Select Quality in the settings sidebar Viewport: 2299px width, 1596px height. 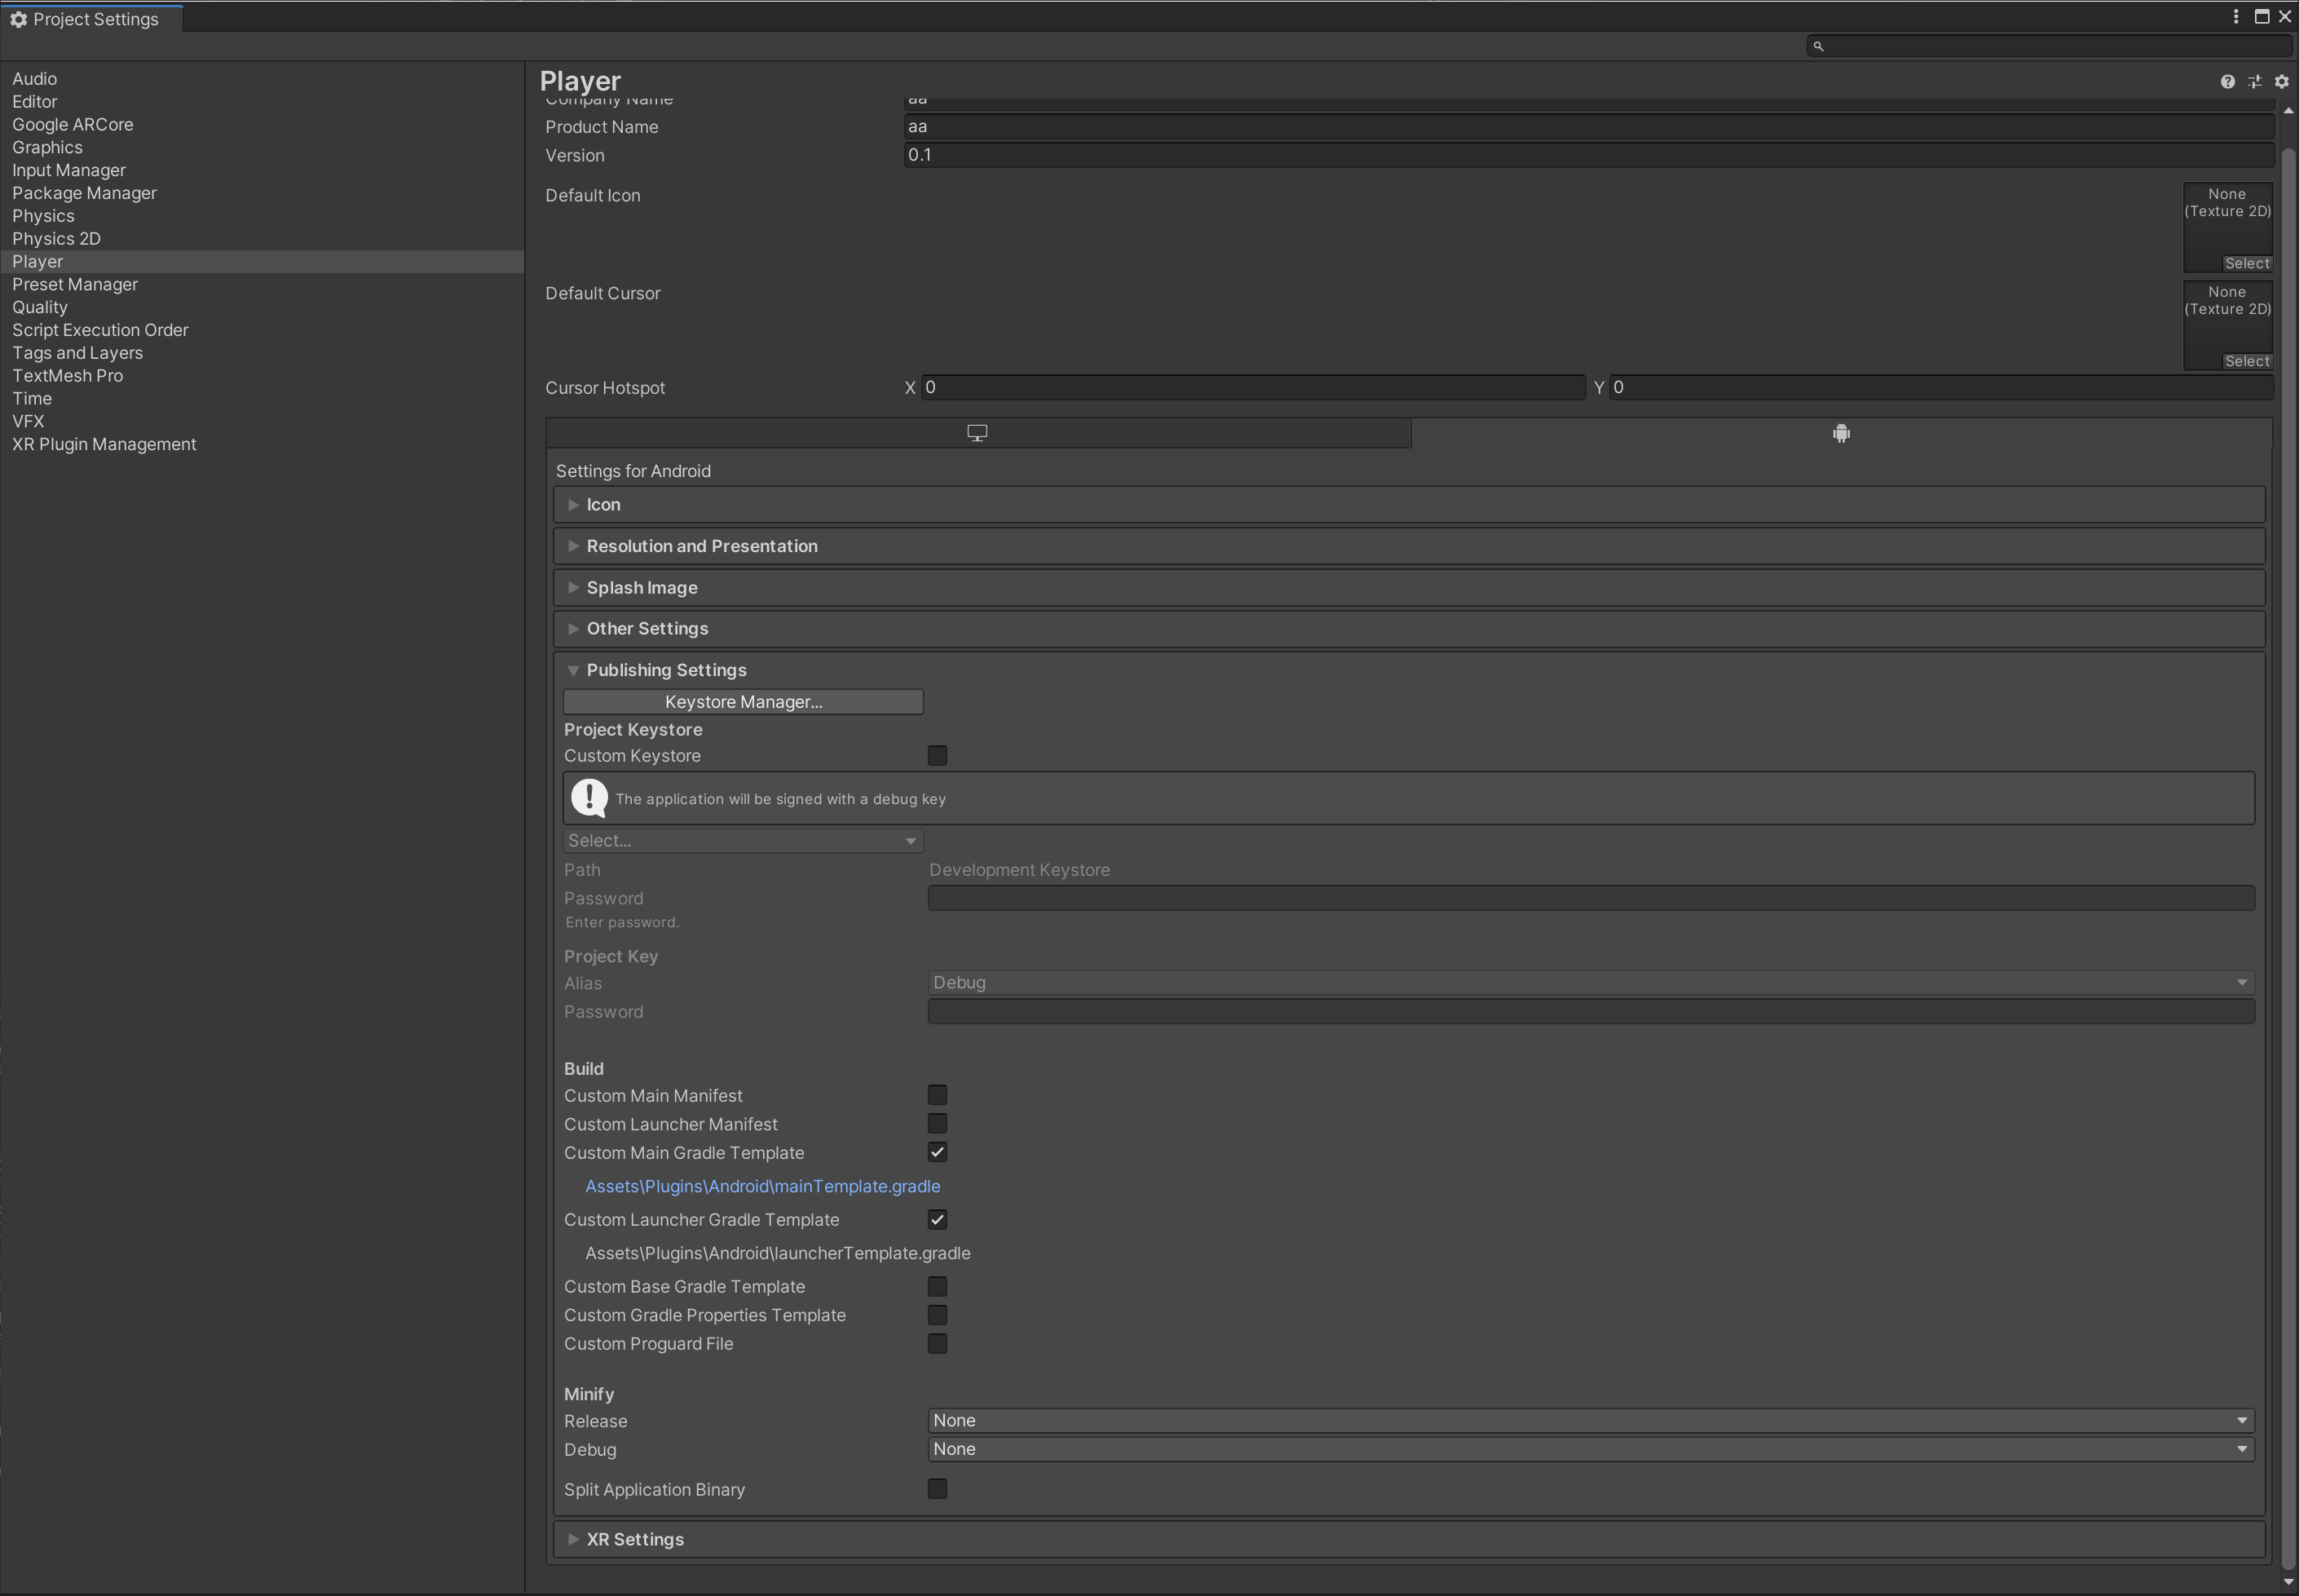pos(40,307)
